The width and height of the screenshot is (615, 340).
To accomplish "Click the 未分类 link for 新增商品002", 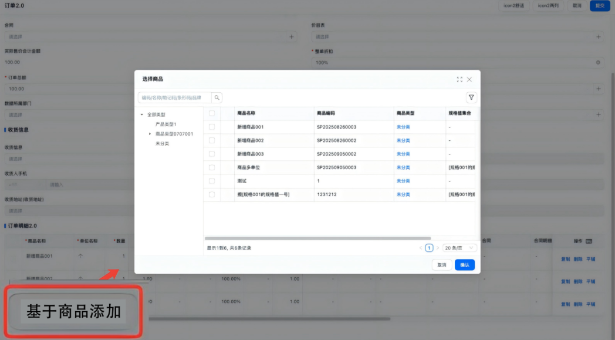I will 404,140.
